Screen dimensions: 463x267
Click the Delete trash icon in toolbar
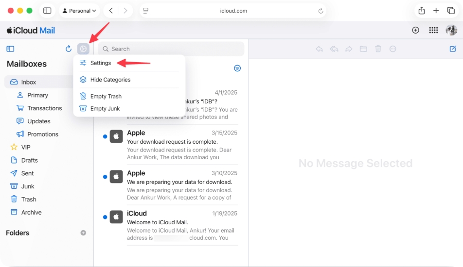click(378, 49)
